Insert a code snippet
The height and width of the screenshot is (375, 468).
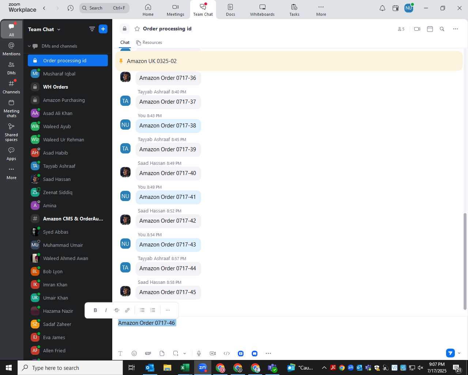click(227, 353)
